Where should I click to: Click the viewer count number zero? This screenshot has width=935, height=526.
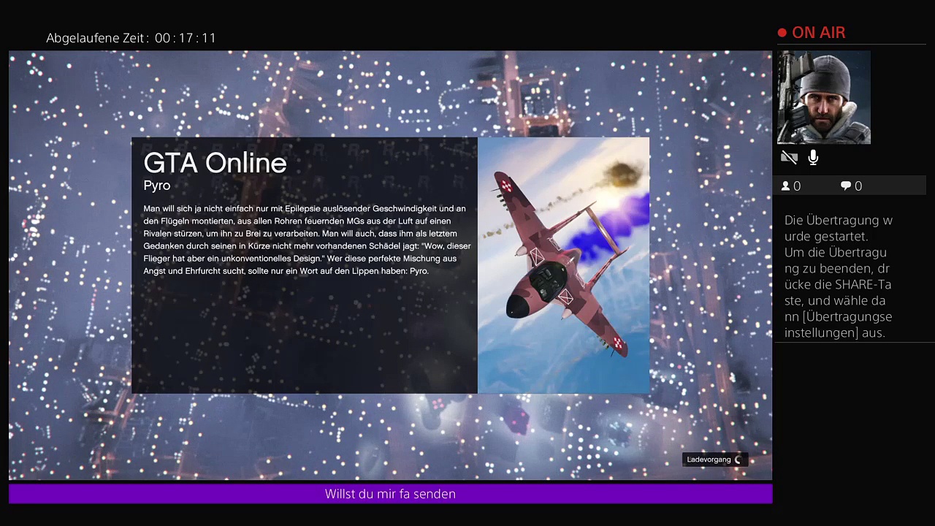pyautogui.click(x=797, y=186)
